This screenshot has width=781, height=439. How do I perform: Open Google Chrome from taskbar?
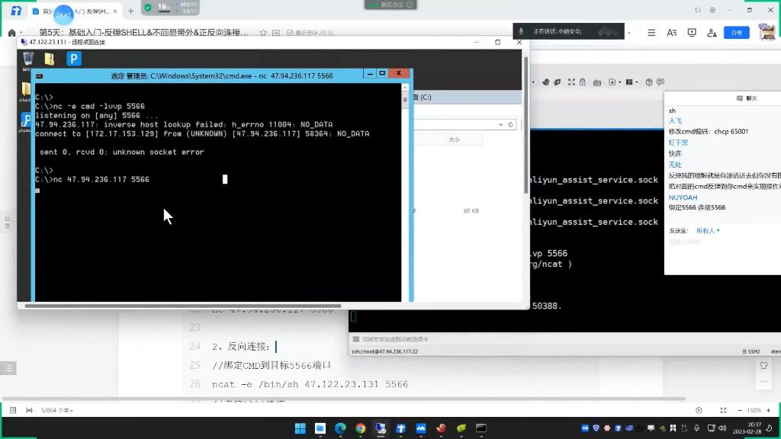[360, 428]
